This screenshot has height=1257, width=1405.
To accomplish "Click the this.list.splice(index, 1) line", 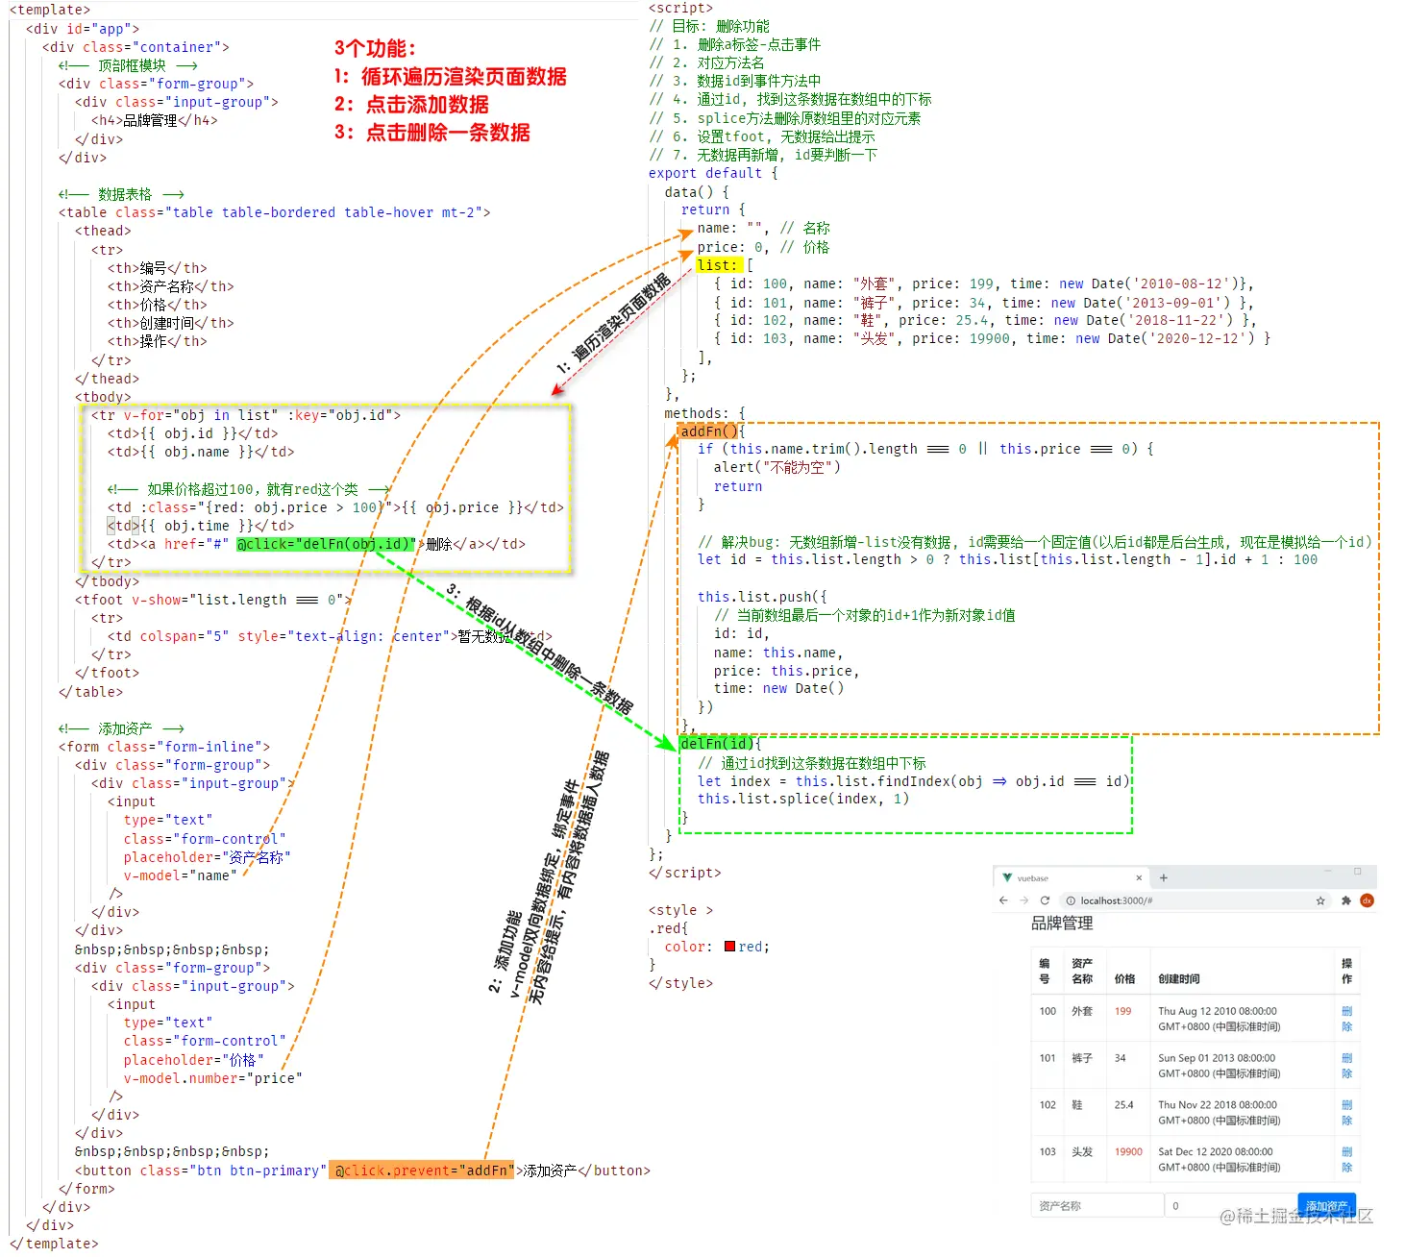I will click(803, 799).
